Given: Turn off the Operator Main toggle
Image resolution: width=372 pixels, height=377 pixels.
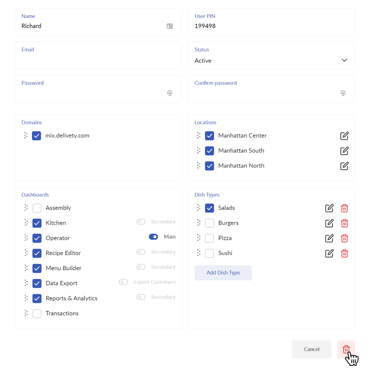Looking at the screenshot, I should [x=154, y=237].
